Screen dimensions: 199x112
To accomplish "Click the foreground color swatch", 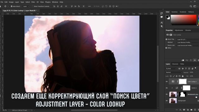I will click(167, 16).
